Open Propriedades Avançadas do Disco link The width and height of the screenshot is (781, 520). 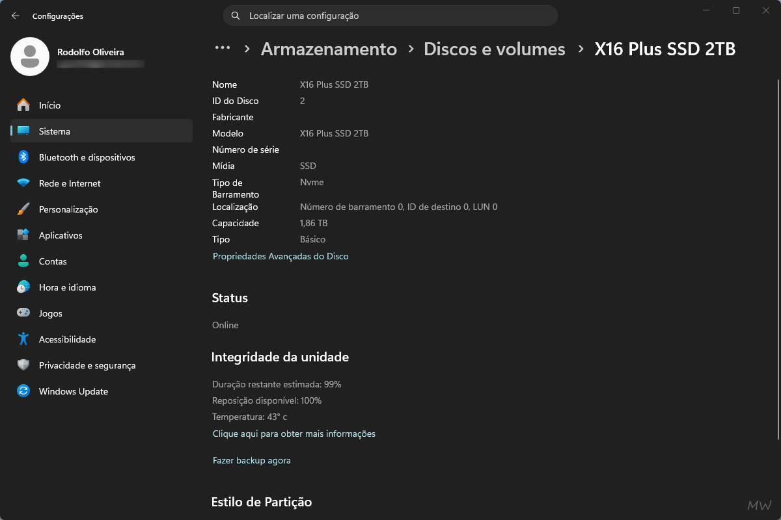(x=281, y=256)
